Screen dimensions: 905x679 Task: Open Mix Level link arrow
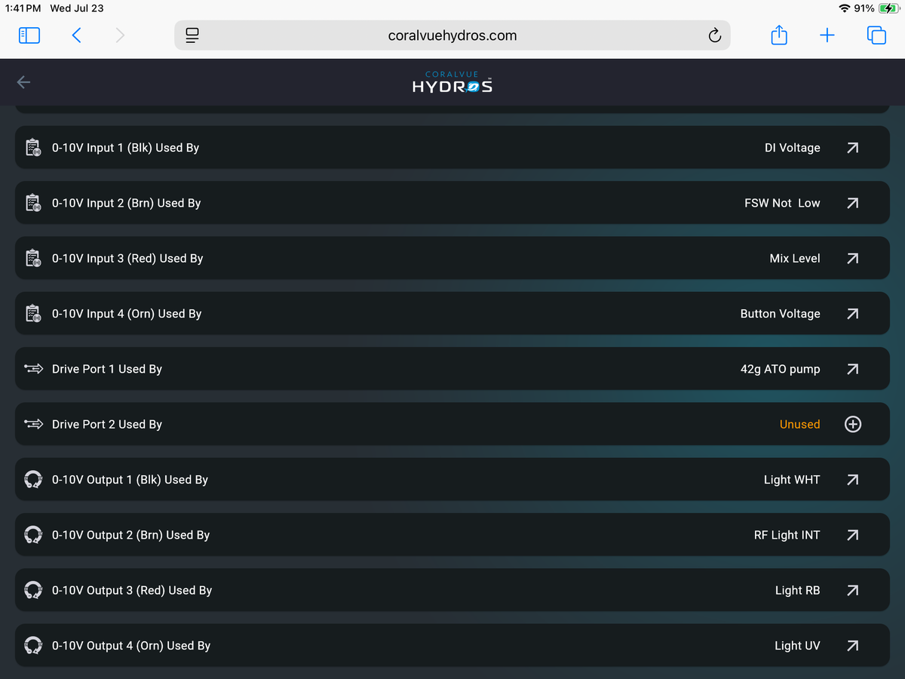point(852,258)
